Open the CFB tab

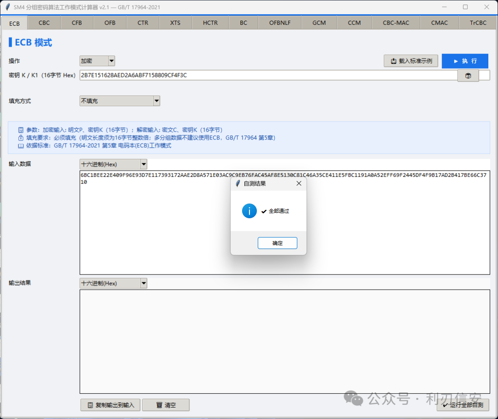77,23
